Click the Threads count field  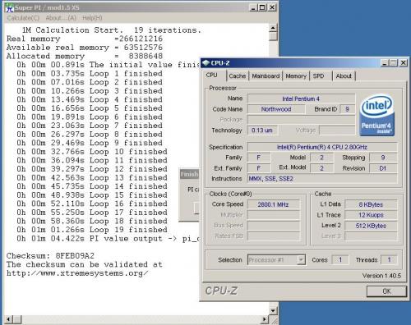point(389,259)
